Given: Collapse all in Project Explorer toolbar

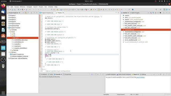Looking at the screenshot, I should click(x=23, y=13).
